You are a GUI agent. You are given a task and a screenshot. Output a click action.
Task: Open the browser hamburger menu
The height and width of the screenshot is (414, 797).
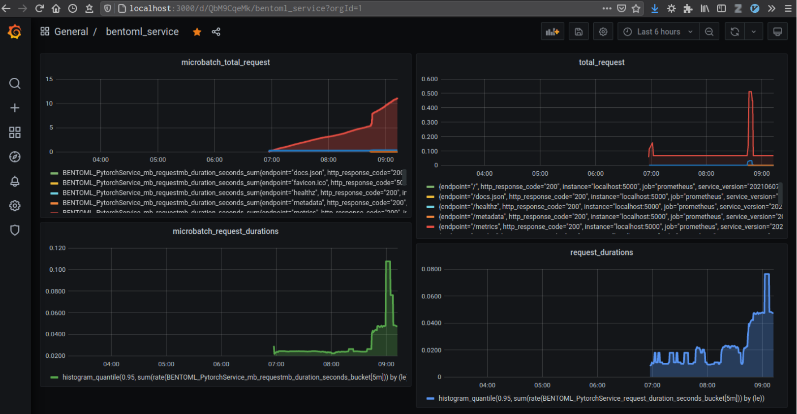coord(788,8)
